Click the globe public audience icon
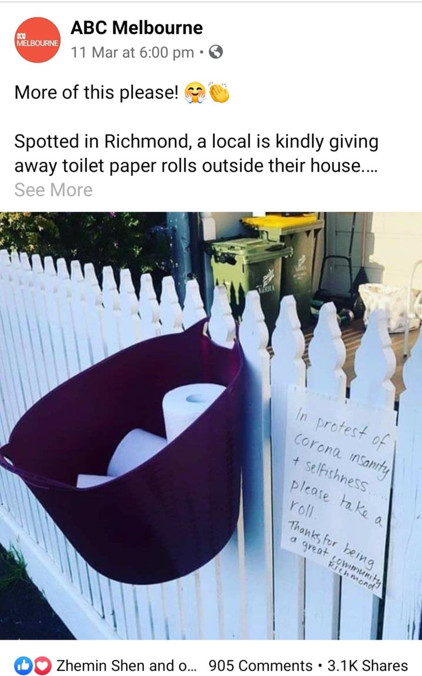Screen dimensions: 422x676 (x=216, y=52)
